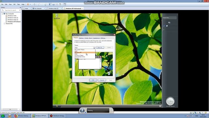209x118 pixels.
Task: Open the Firefox Windows Startup taskbar item
Action: 22,116
